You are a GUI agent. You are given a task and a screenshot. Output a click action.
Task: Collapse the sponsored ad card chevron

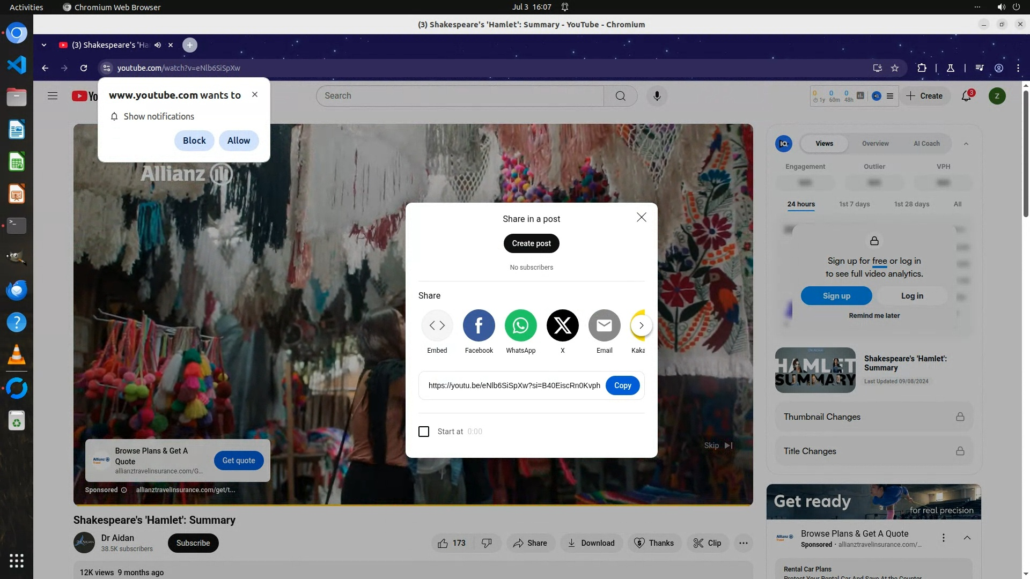967,538
